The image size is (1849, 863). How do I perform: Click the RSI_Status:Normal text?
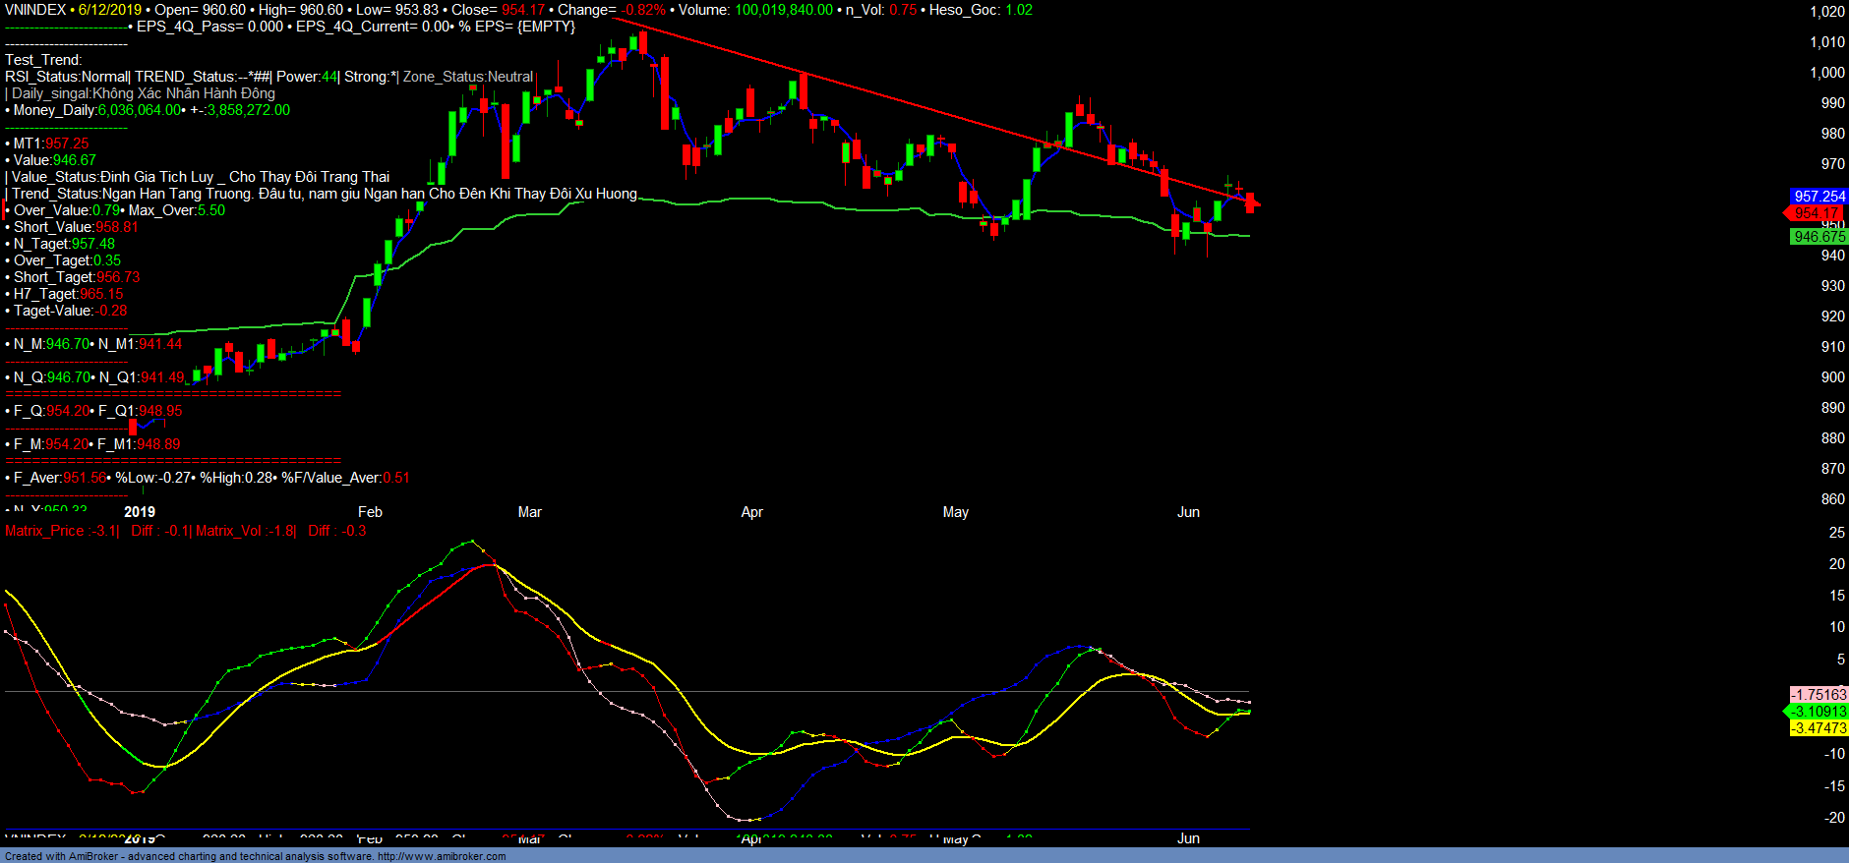pyautogui.click(x=66, y=77)
